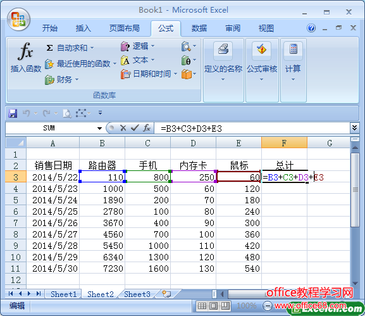This screenshot has width=365, height=316.
Task: Select row 5 header
Action: pyautogui.click(x=16, y=200)
